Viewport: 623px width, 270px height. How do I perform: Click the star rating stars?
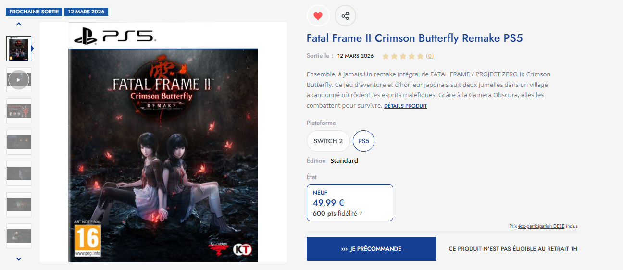403,56
